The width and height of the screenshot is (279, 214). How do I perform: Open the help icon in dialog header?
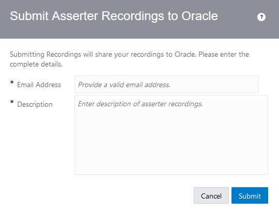(261, 17)
